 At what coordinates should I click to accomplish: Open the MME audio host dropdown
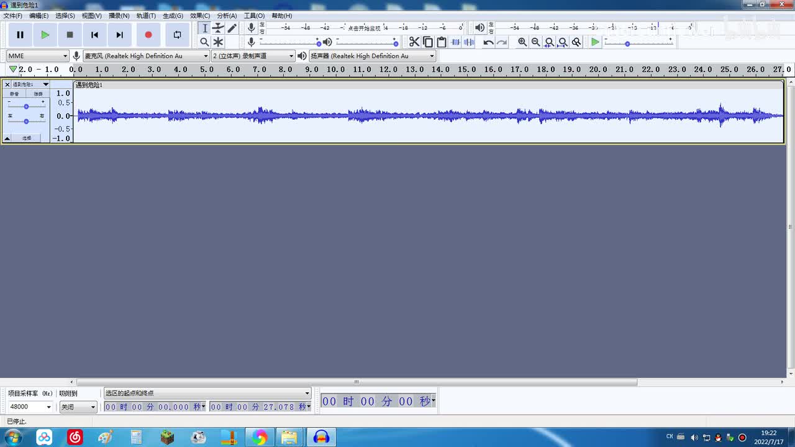pos(37,56)
